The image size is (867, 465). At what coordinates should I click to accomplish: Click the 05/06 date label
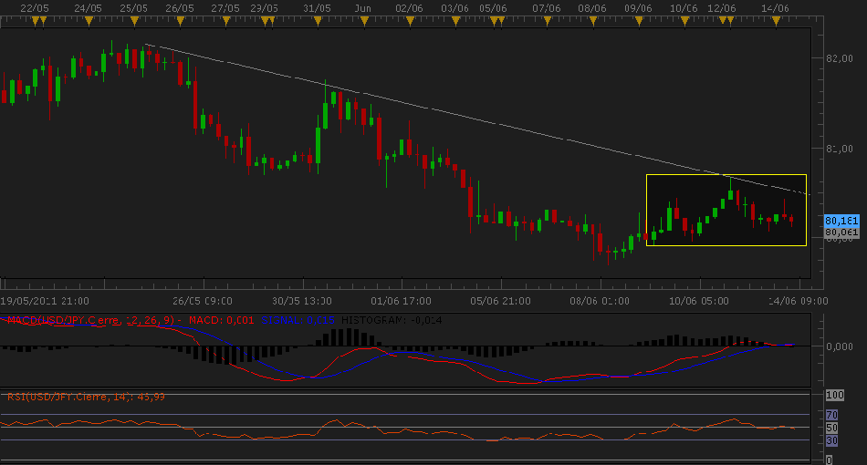click(x=493, y=8)
